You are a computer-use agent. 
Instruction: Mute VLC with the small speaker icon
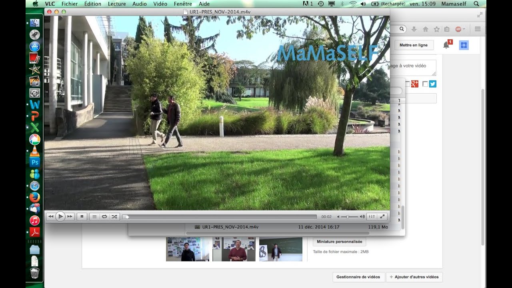tap(338, 217)
